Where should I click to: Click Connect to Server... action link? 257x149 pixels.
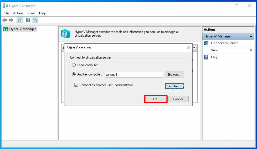click(x=226, y=43)
